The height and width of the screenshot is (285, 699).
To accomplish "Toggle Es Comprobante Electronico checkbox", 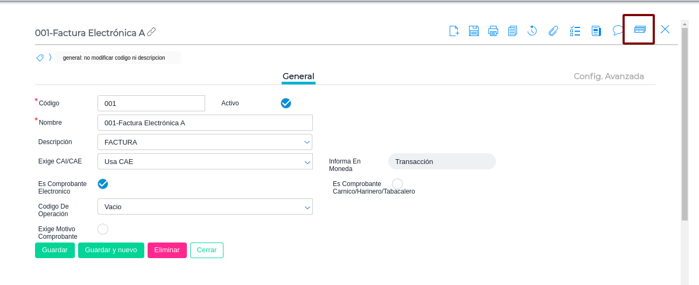I will point(103,184).
